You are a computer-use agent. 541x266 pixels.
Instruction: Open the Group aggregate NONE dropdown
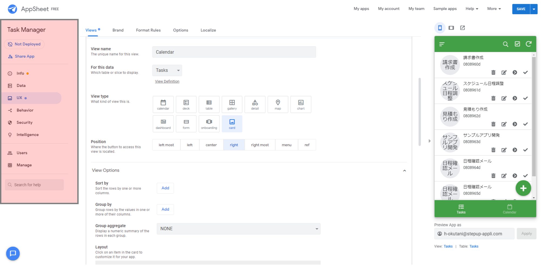pos(238,229)
